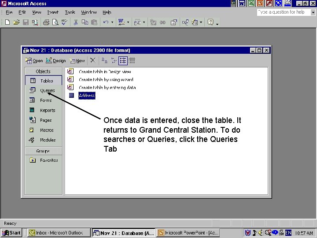Open Print Preview from the toolbar

click(55, 22)
